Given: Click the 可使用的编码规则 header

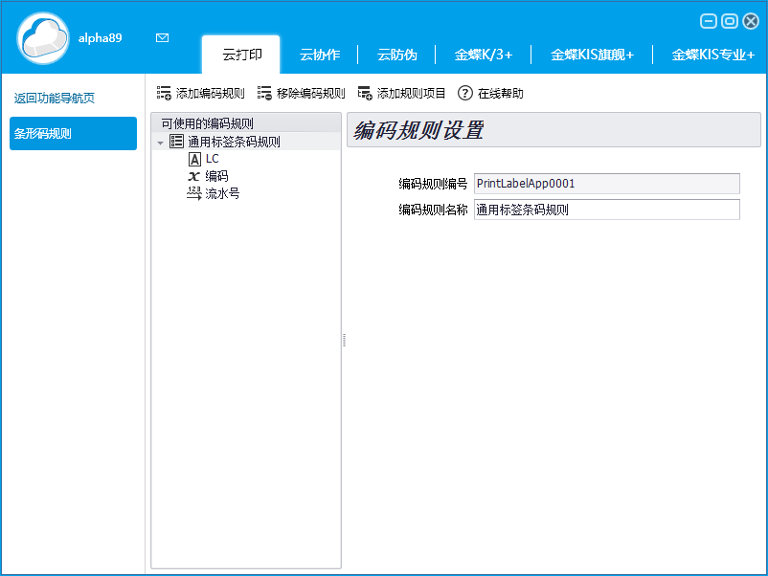Looking at the screenshot, I should (x=246, y=122).
